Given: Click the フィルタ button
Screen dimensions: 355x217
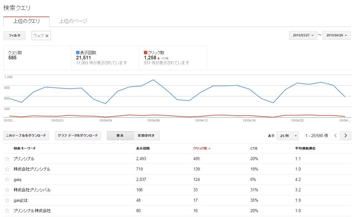Looking at the screenshot, I should click(x=14, y=36).
